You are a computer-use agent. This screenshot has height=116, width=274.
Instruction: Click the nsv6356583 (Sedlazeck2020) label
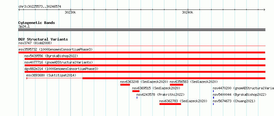click(x=194, y=82)
